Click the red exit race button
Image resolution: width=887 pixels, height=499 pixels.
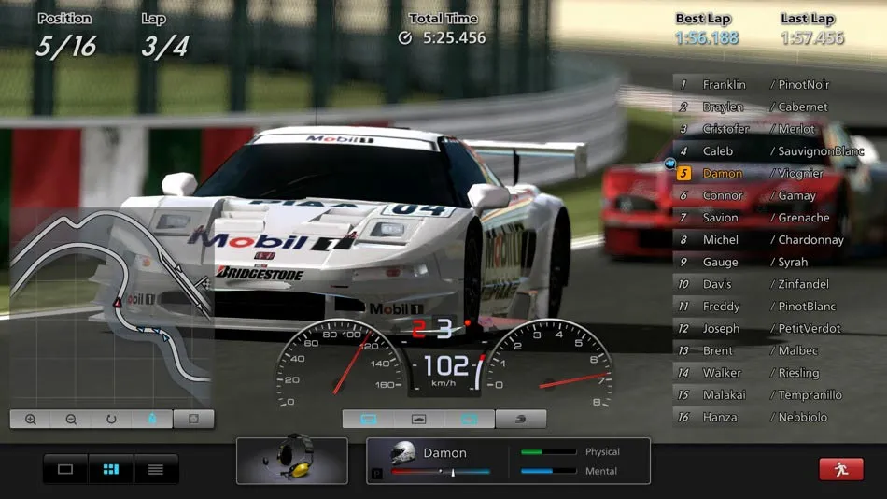840,469
